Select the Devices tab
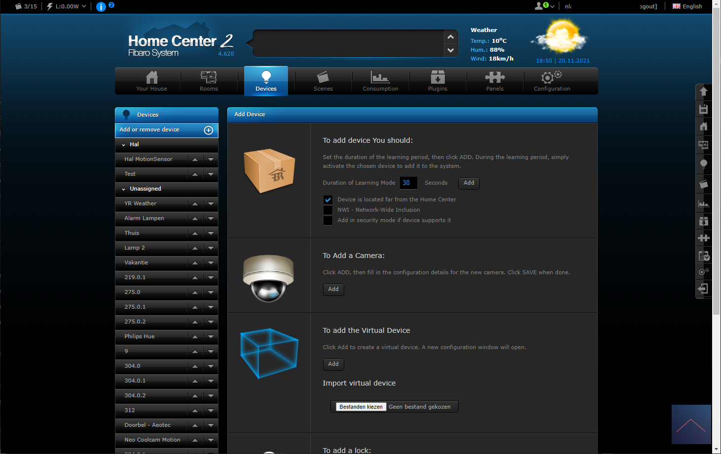The image size is (721, 454). pyautogui.click(x=266, y=81)
